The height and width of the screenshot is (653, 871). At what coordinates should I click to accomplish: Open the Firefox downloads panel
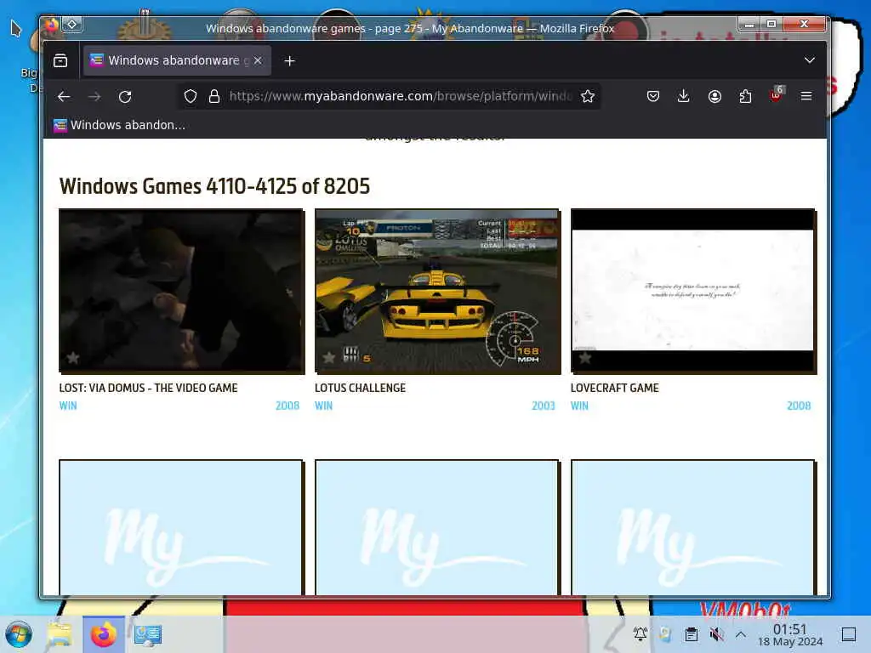(x=684, y=96)
